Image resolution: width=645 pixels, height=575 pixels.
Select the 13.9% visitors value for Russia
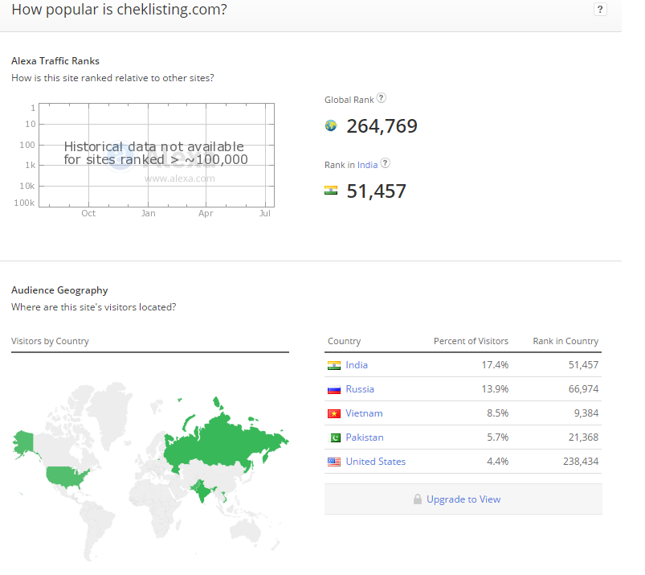click(495, 389)
